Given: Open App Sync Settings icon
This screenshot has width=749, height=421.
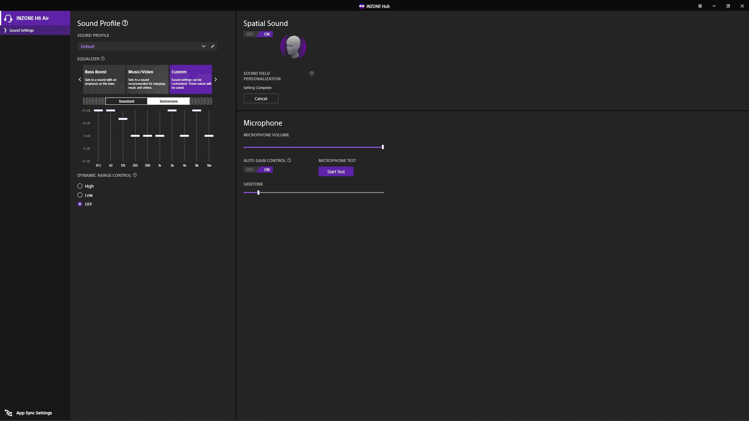Looking at the screenshot, I should (8, 413).
